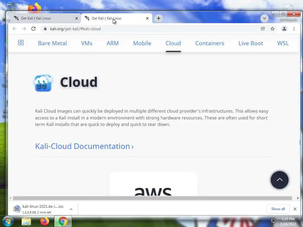Click the share page icon in address bar
This screenshot has height=227, width=303.
[x=263, y=29]
